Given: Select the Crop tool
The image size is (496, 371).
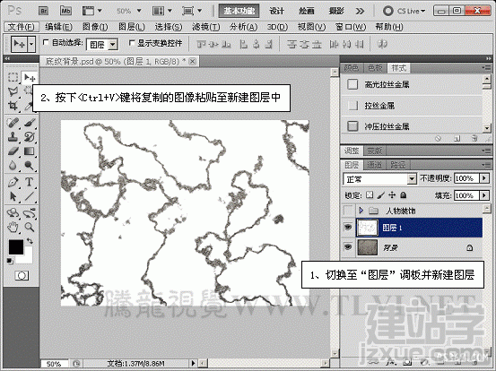Looking at the screenshot, I should 13,106.
